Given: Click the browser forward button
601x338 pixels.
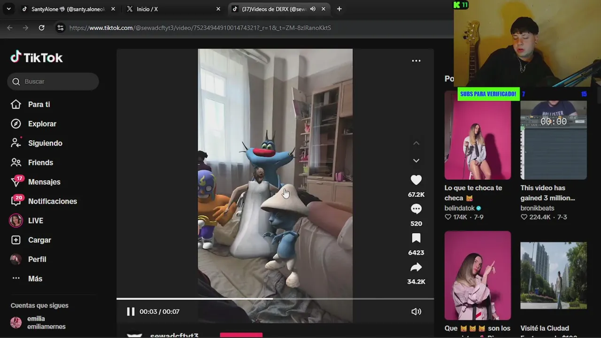Looking at the screenshot, I should pyautogui.click(x=26, y=28).
